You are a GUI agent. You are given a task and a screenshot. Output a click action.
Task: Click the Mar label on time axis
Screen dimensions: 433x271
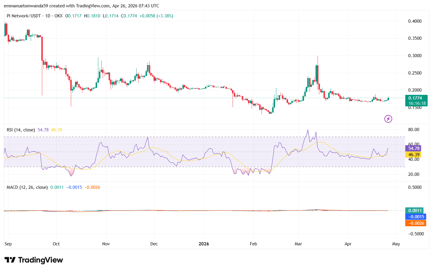click(x=298, y=244)
